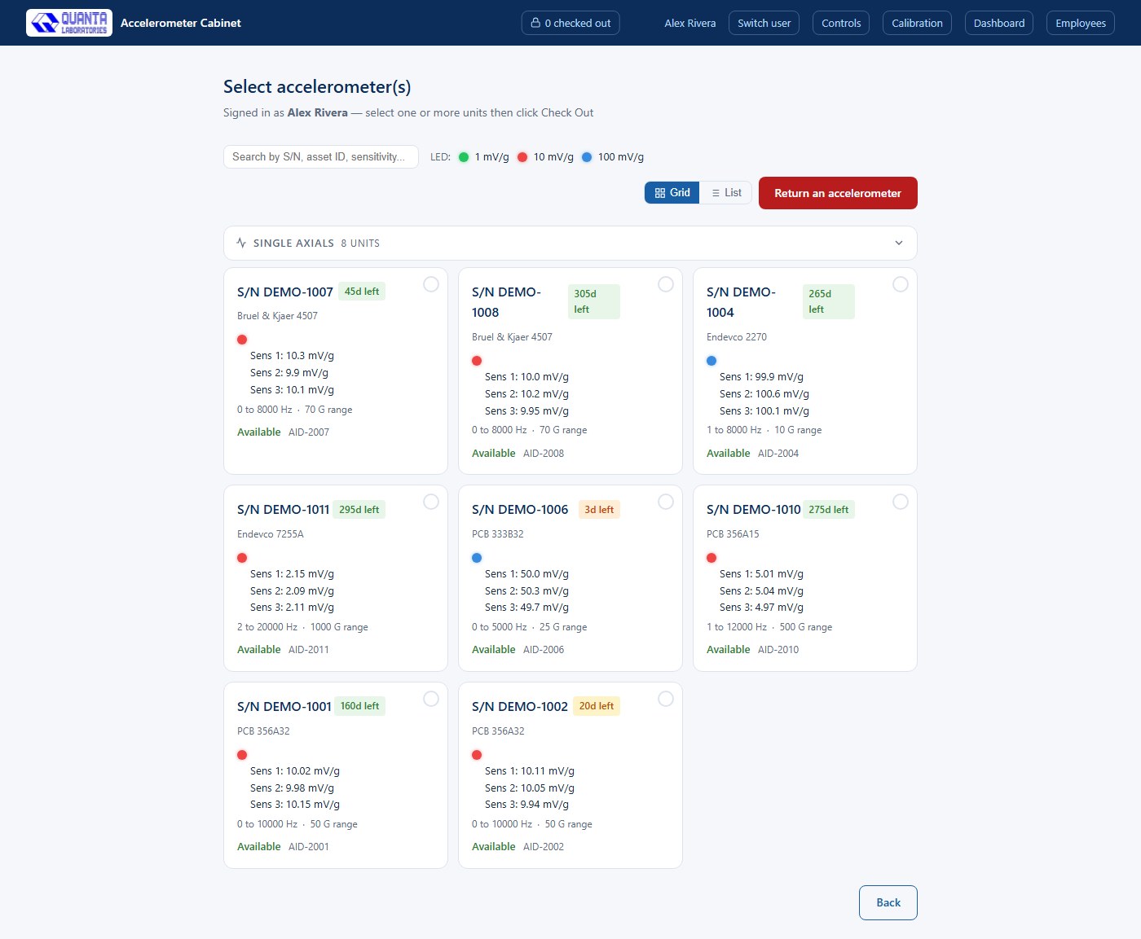Click the AID-2006 asset ID
Image resolution: width=1141 pixels, height=939 pixels.
point(544,650)
